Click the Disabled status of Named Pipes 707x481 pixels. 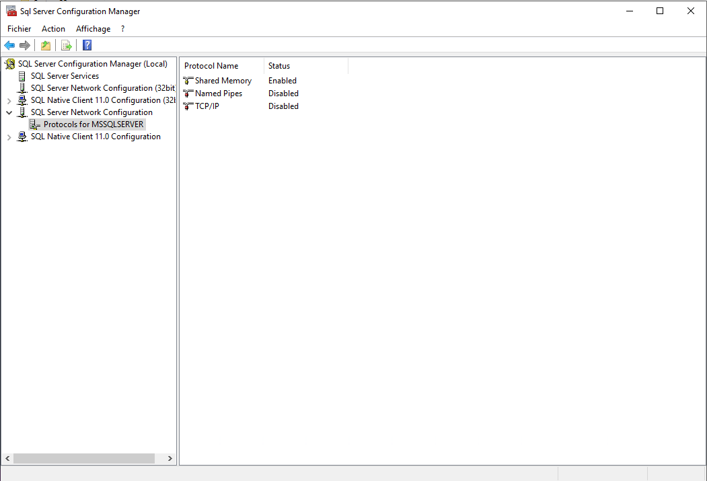point(283,94)
